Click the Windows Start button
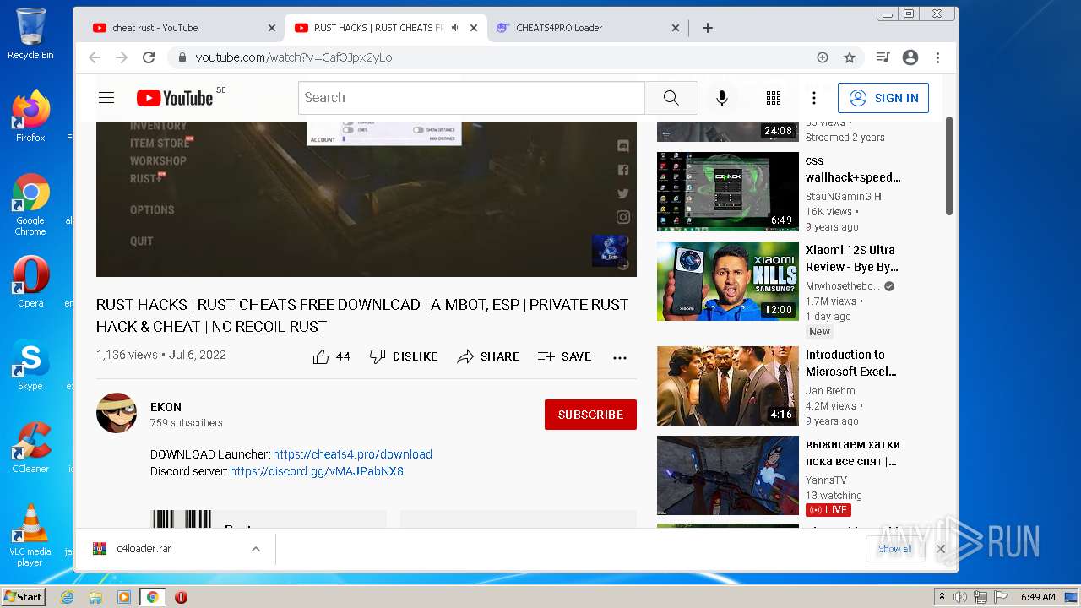 click(24, 597)
